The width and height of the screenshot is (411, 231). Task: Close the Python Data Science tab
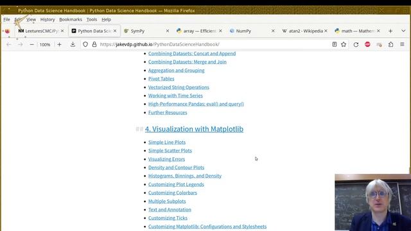[x=115, y=31]
